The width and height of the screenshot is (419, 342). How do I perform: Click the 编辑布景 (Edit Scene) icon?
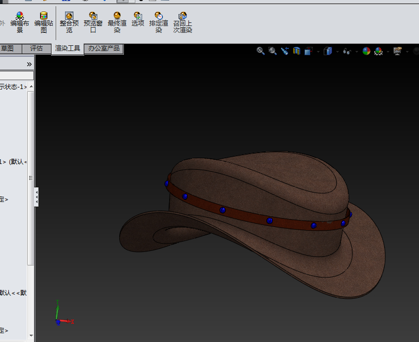point(19,16)
